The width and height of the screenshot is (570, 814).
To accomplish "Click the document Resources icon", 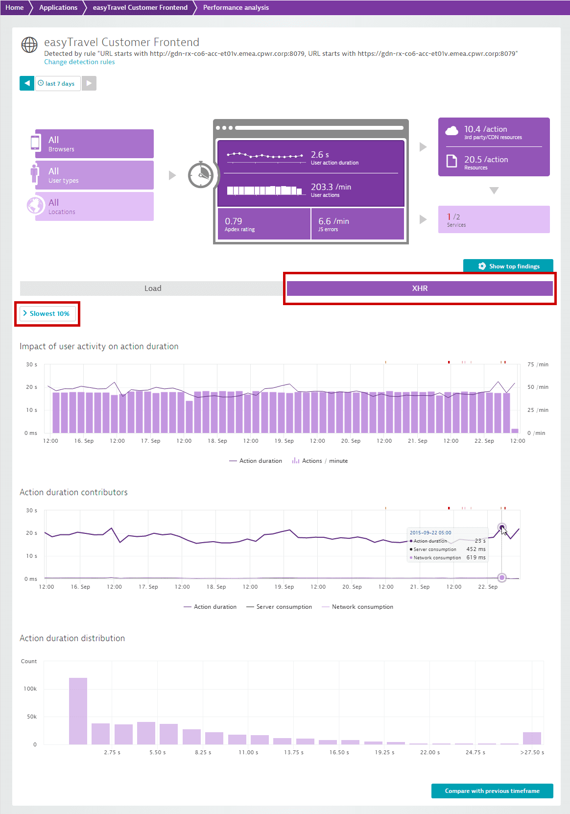I will click(451, 161).
